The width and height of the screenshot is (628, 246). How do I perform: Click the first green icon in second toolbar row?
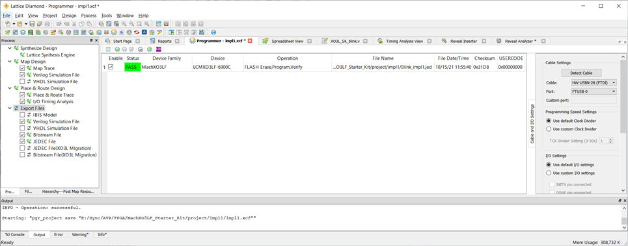coord(8,32)
